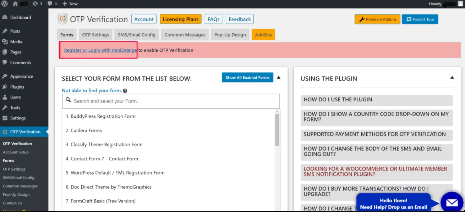Expand the country code drop-down FAQ

coord(377,117)
